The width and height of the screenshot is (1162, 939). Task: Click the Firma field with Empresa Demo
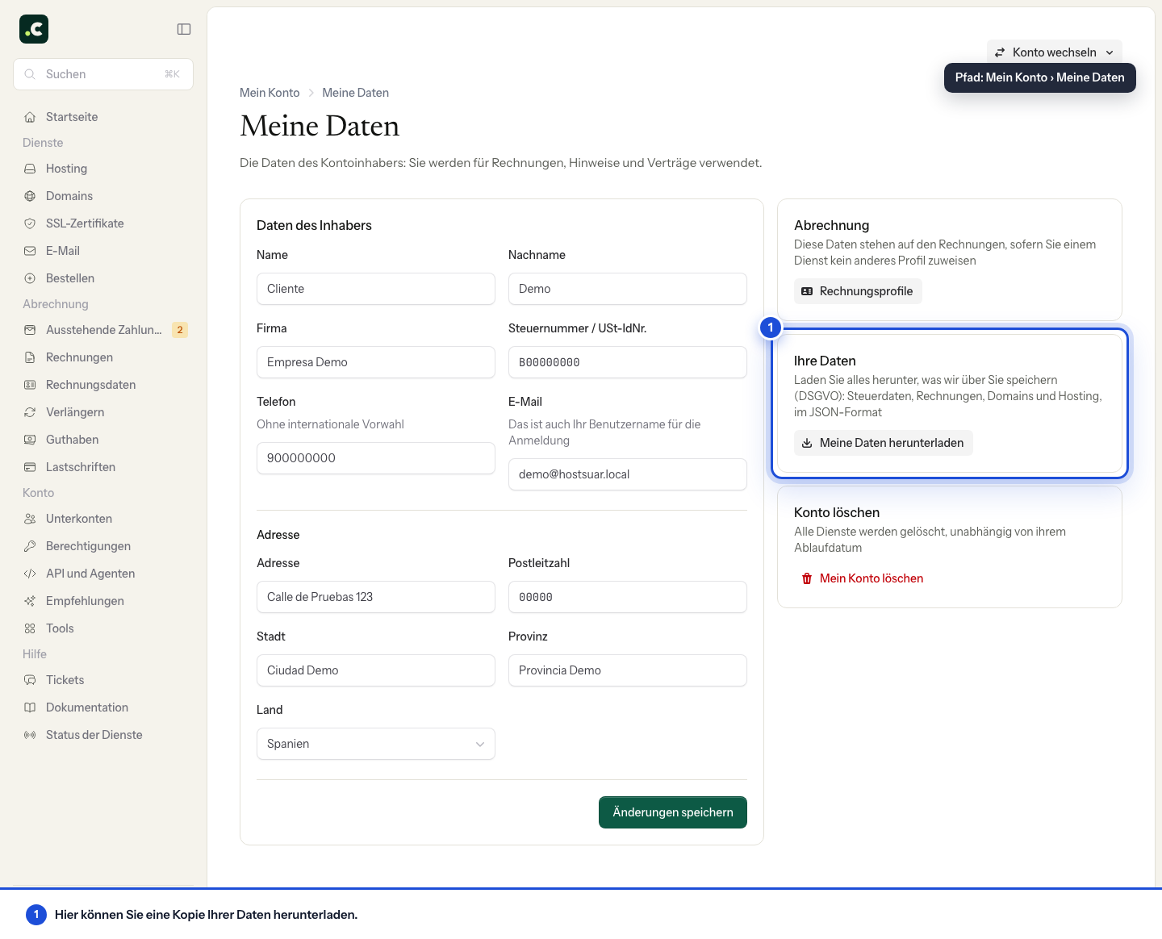(x=376, y=362)
